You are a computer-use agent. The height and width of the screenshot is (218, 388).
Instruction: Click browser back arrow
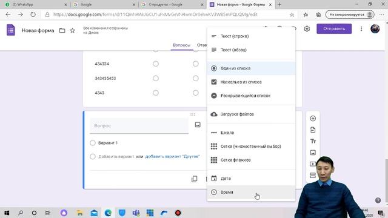(x=8, y=15)
